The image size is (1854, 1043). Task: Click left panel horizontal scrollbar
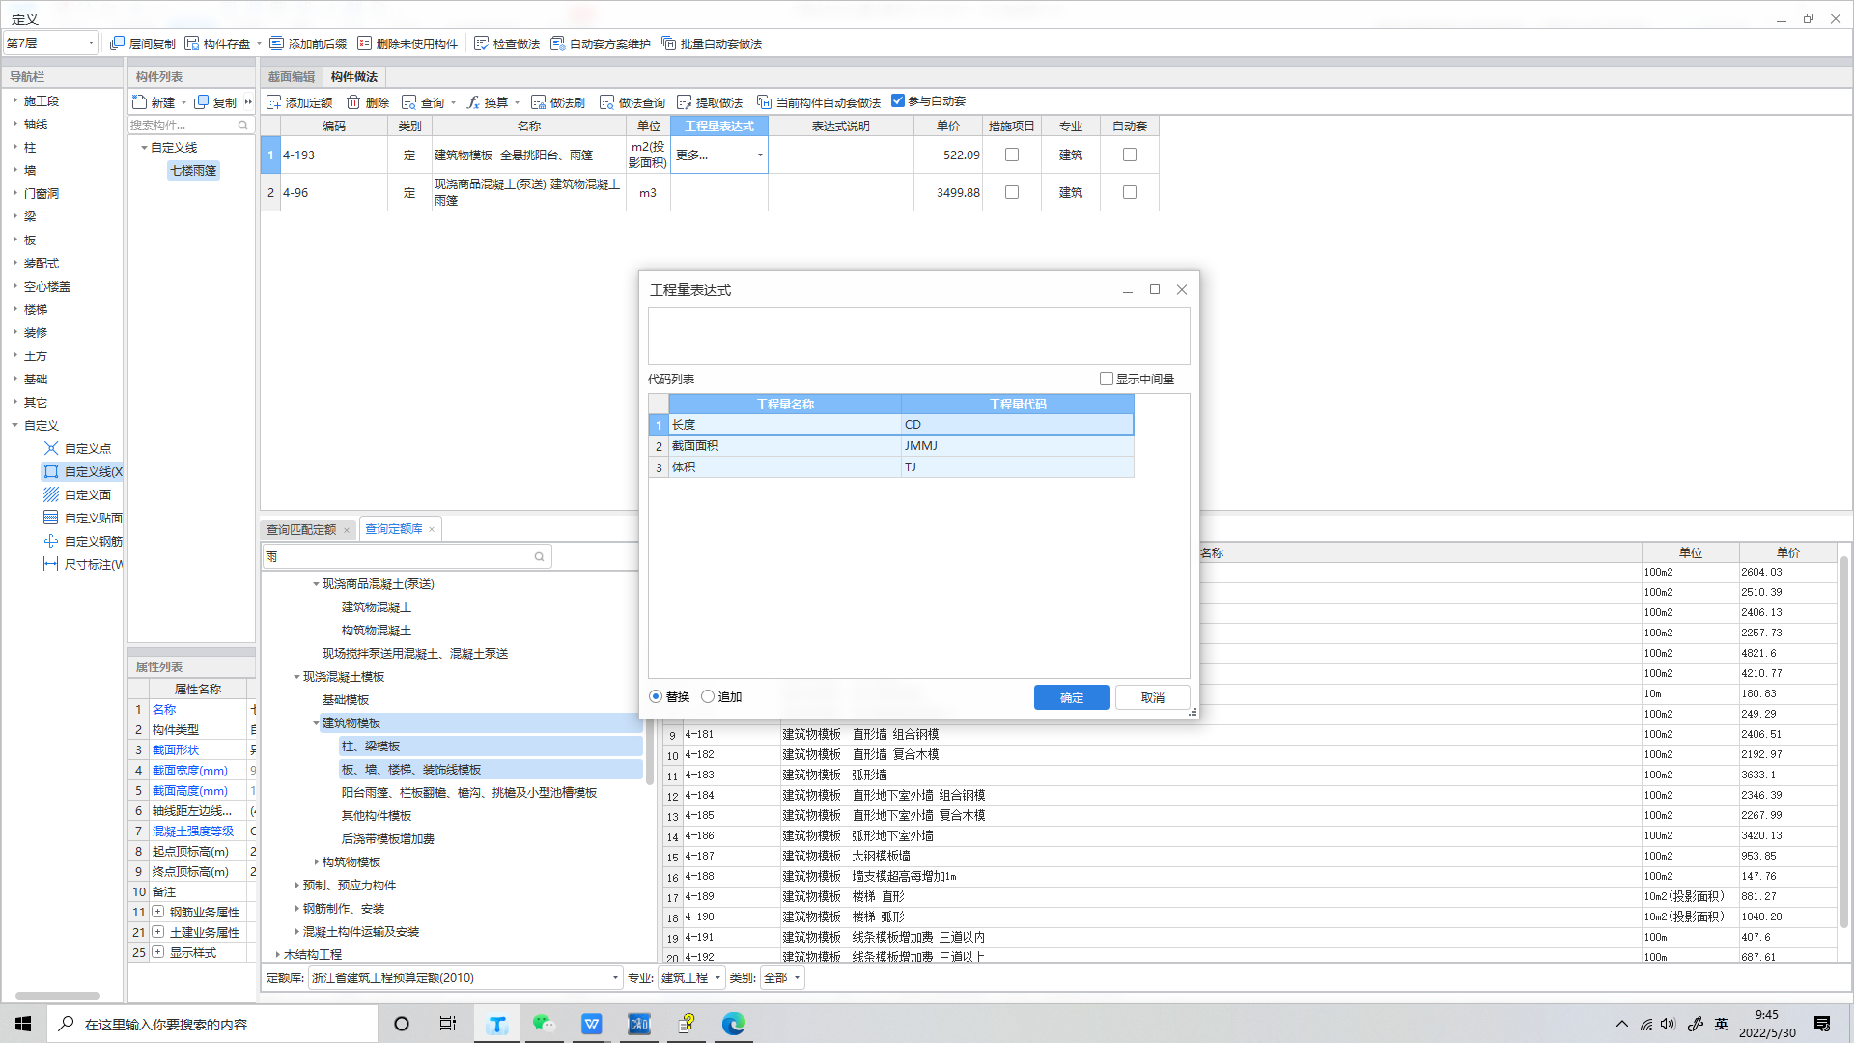(58, 996)
